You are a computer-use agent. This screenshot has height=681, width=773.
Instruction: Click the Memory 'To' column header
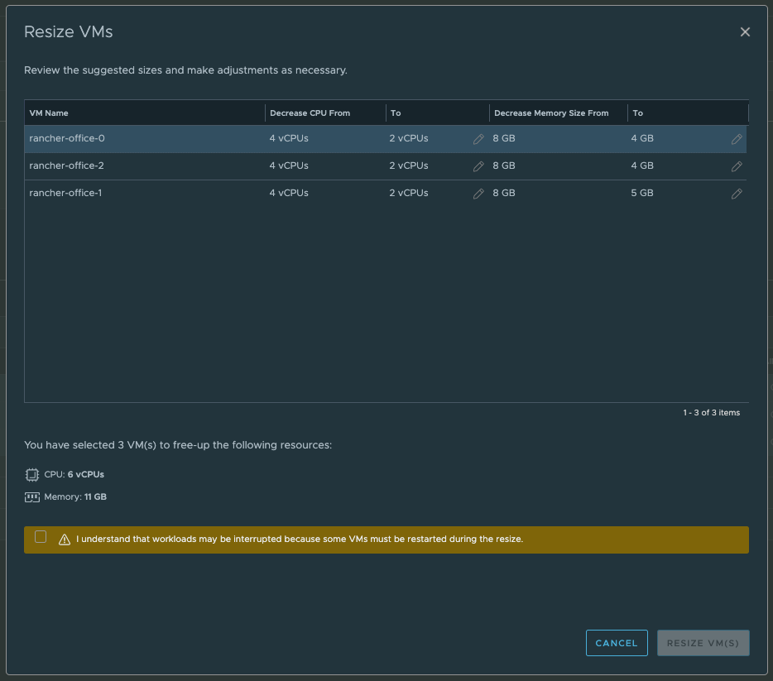637,113
